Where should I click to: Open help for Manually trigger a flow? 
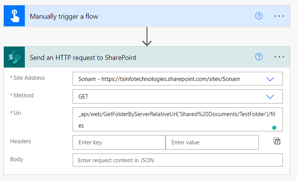click(x=259, y=16)
